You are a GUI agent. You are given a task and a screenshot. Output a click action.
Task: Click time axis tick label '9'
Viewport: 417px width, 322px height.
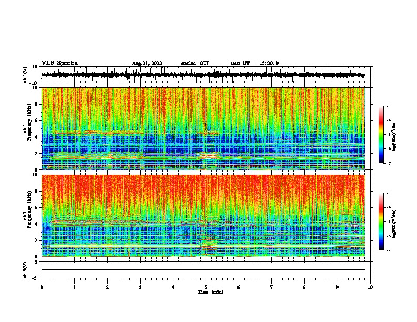coord(337,287)
